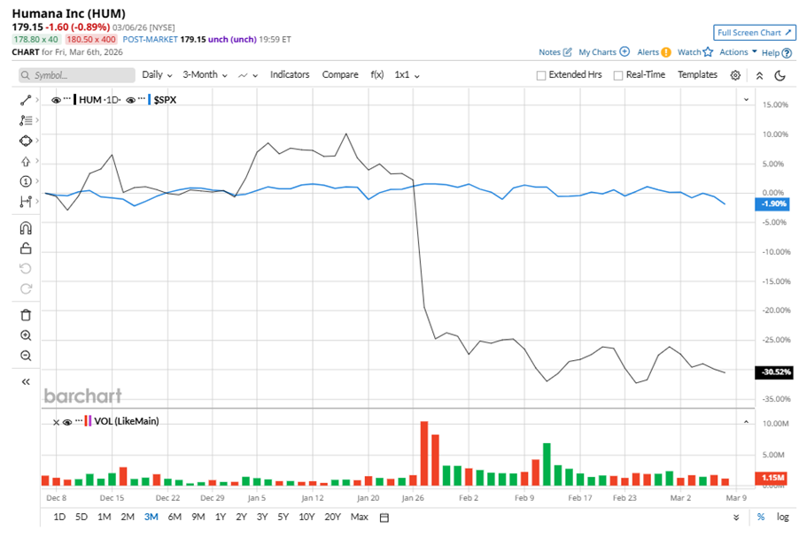Select the 3M time range
799x537 pixels.
click(x=151, y=517)
